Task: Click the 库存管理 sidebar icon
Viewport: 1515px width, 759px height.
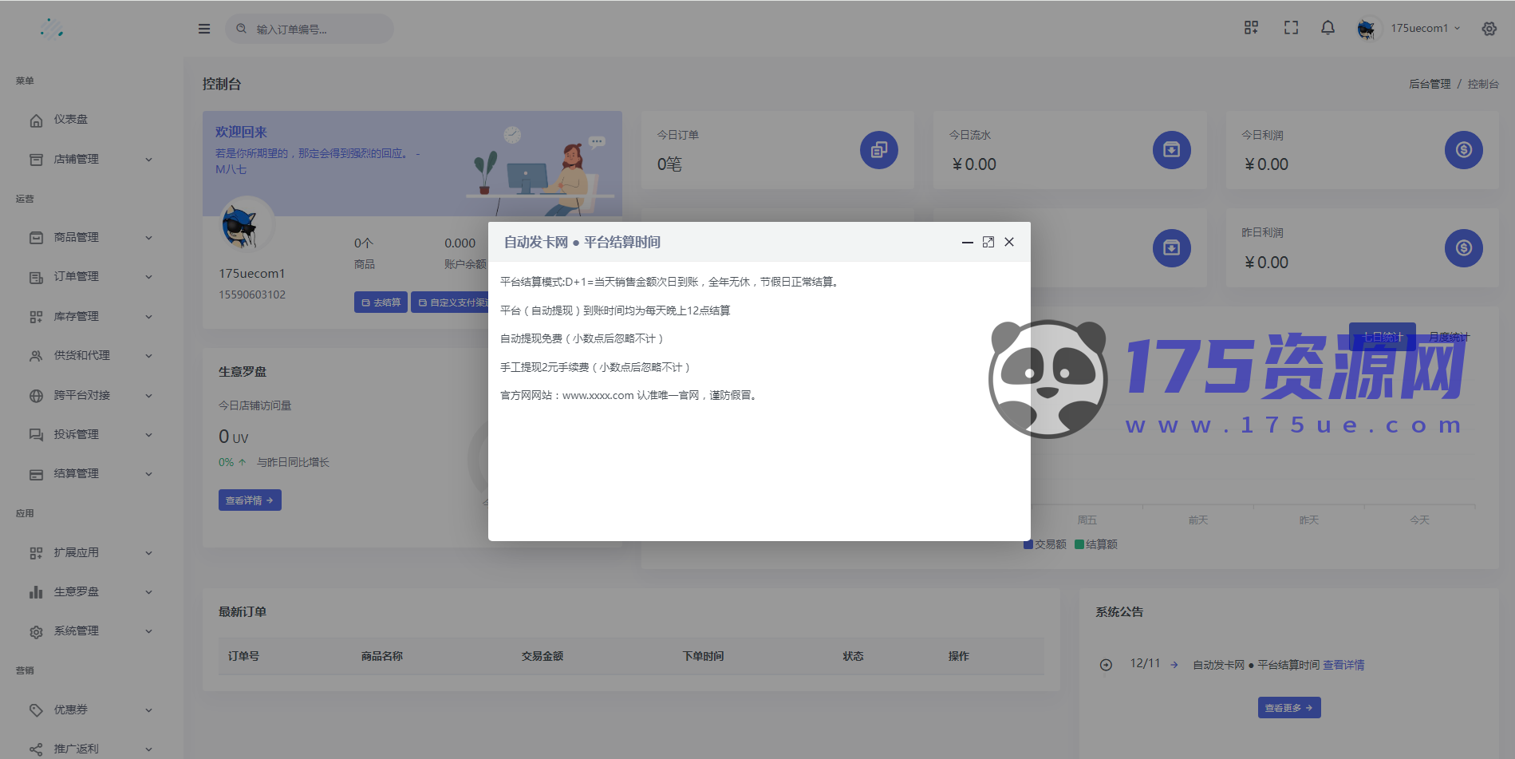Action: tap(36, 317)
